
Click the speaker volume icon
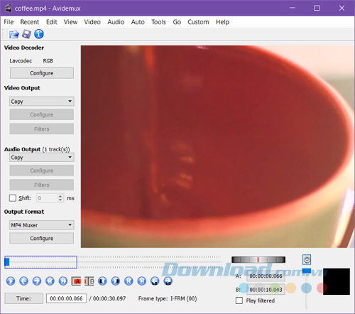tap(307, 260)
